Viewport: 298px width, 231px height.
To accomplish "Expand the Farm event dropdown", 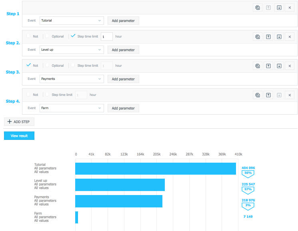I will point(72,108).
